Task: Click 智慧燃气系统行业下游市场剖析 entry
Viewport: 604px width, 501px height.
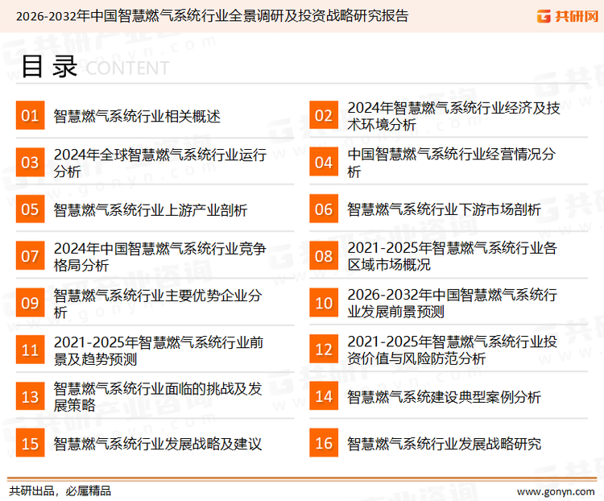Action: [444, 209]
